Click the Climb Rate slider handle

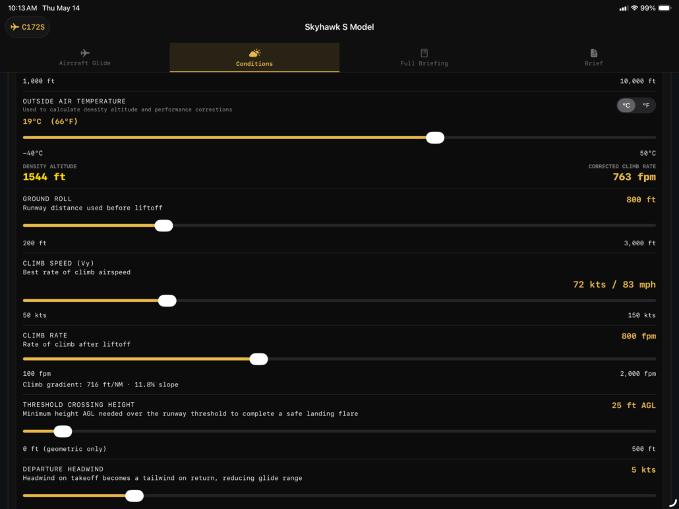(x=258, y=359)
